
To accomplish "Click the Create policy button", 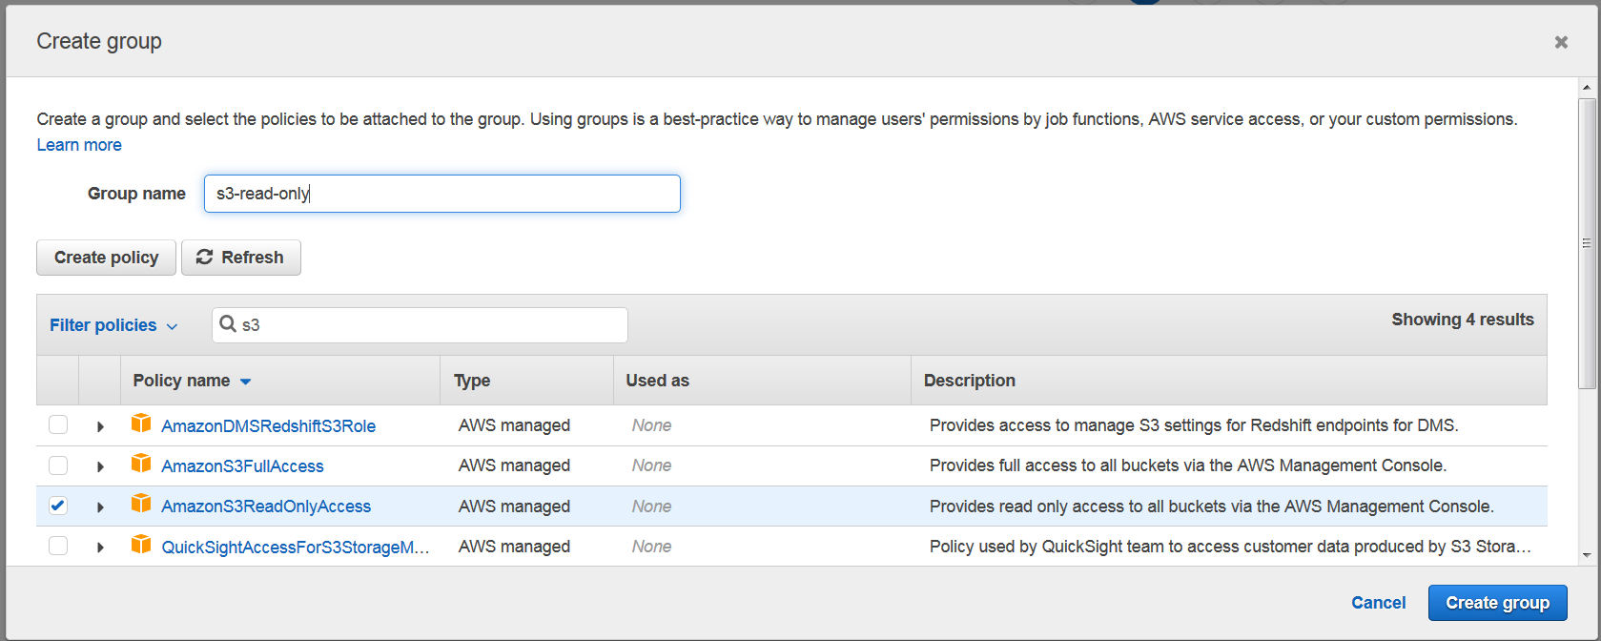I will (106, 258).
